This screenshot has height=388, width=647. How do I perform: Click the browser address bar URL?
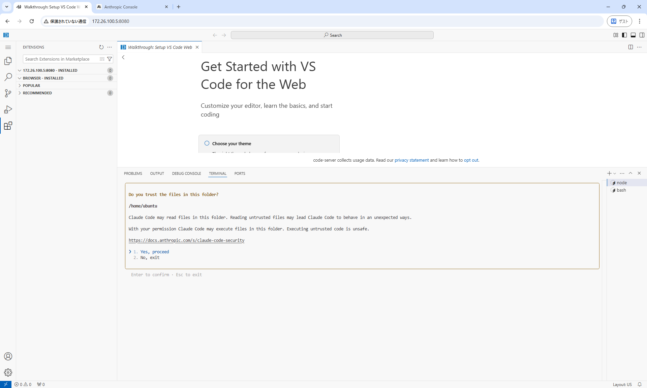click(x=111, y=21)
